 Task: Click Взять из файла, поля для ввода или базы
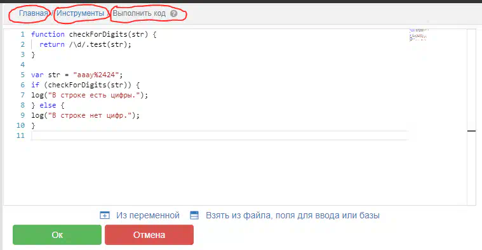[x=293, y=215]
